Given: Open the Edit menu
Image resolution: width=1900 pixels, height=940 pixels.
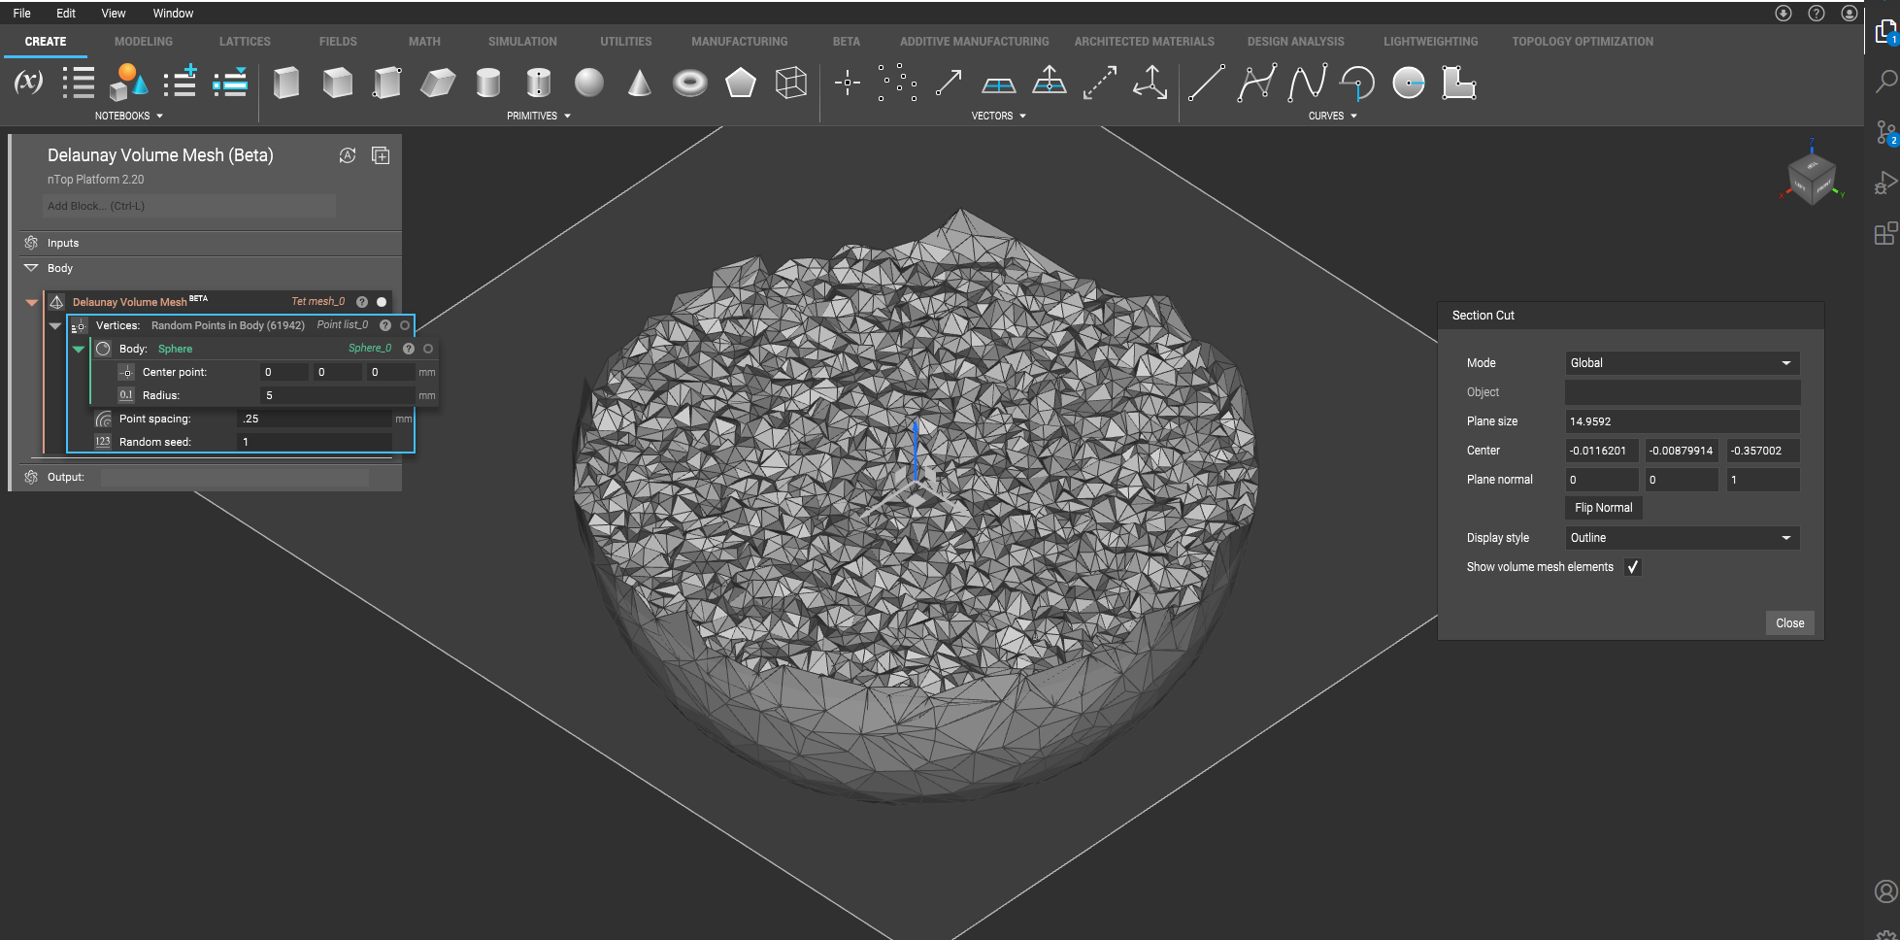Looking at the screenshot, I should 66,14.
